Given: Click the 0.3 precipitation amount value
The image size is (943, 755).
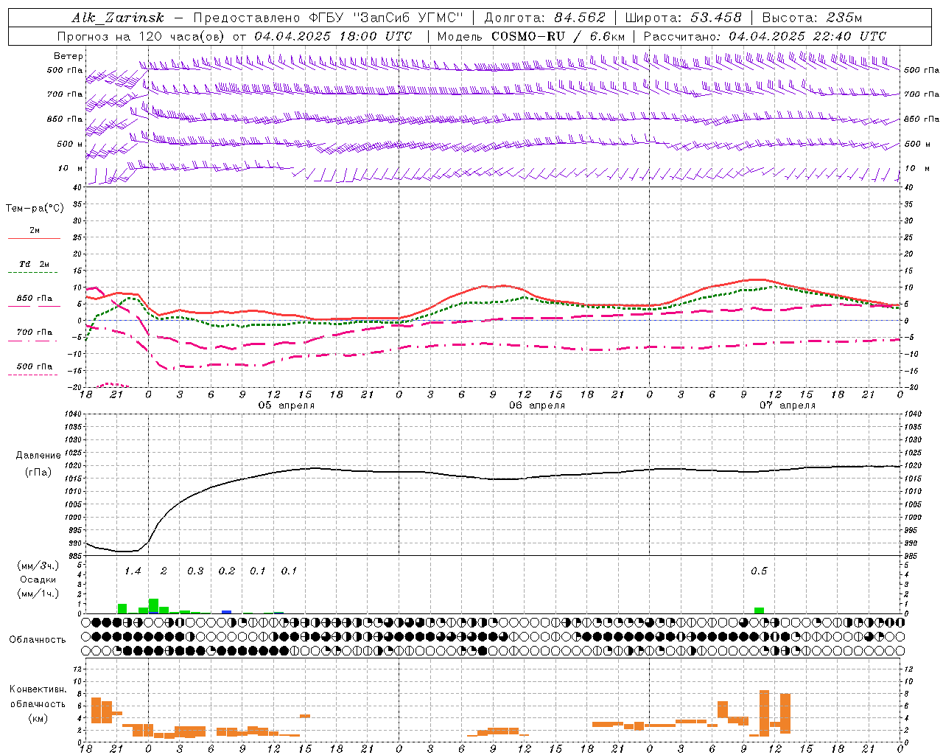Looking at the screenshot, I should pos(195,571).
